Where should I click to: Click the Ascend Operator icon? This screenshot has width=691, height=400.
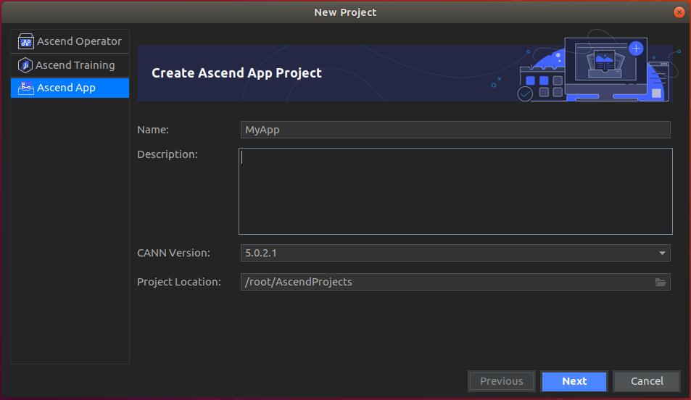click(x=26, y=41)
